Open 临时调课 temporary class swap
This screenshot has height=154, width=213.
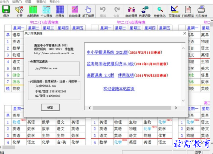(x=131, y=11)
